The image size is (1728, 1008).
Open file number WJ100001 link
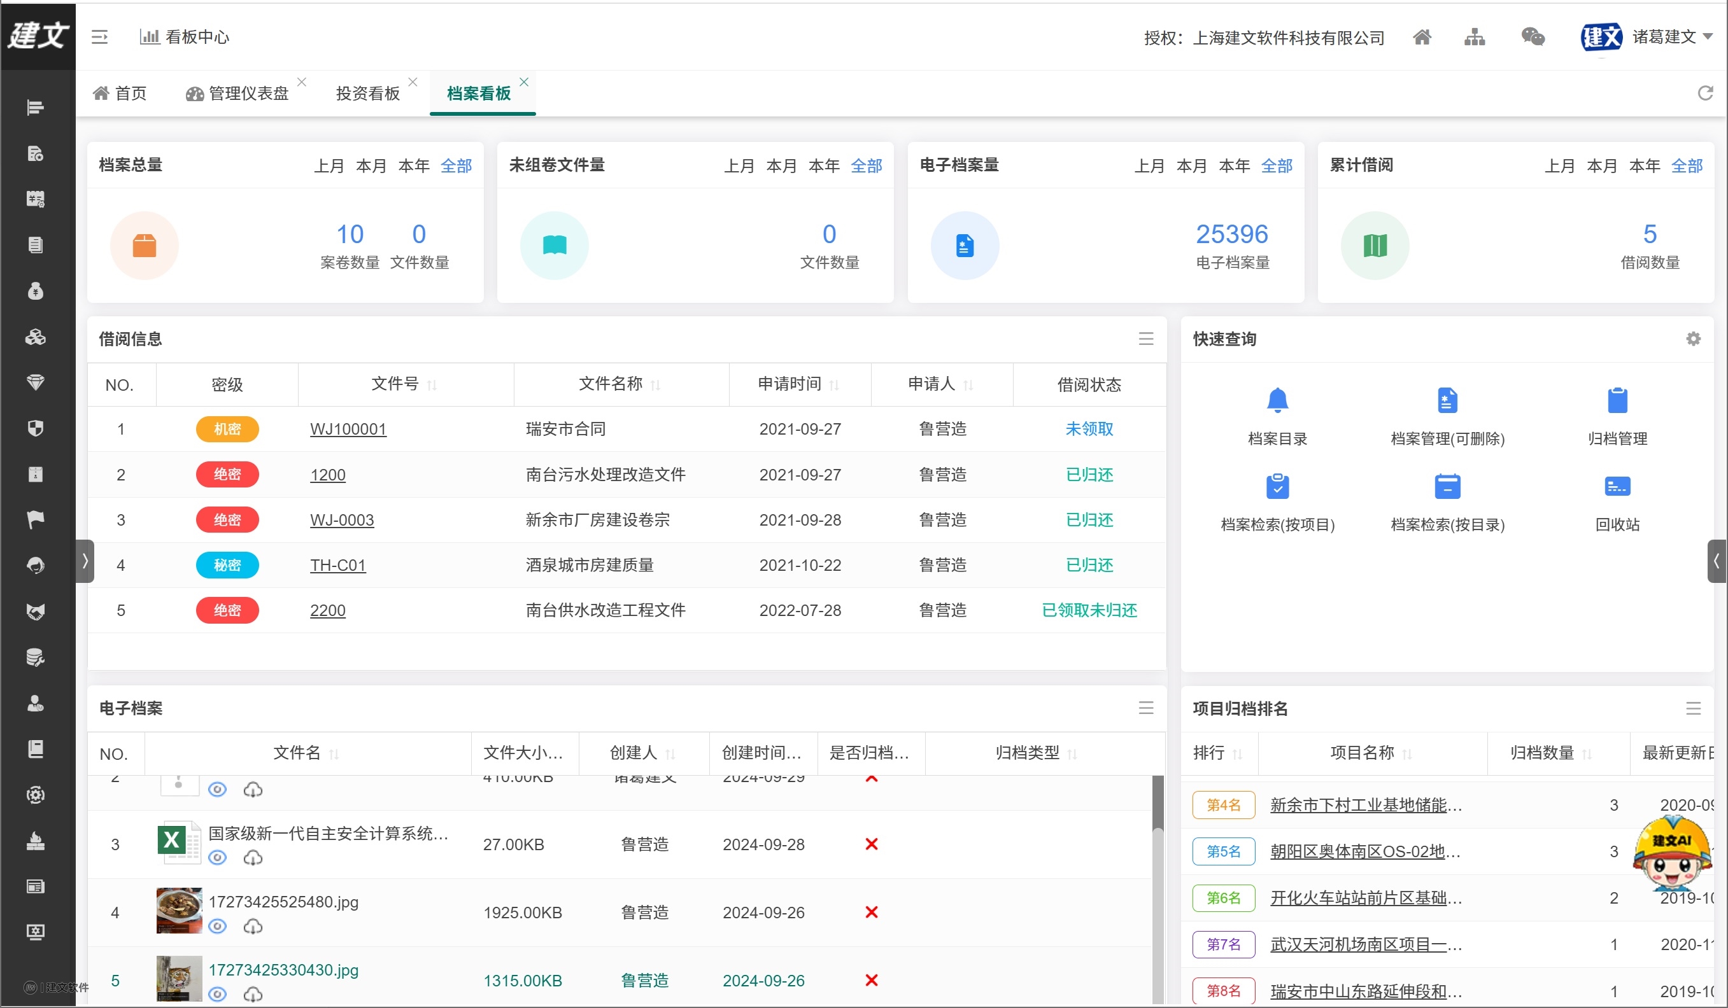click(x=348, y=429)
